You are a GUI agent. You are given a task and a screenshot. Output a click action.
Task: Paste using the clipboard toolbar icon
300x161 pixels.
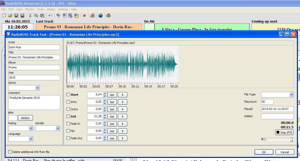pos(42,16)
